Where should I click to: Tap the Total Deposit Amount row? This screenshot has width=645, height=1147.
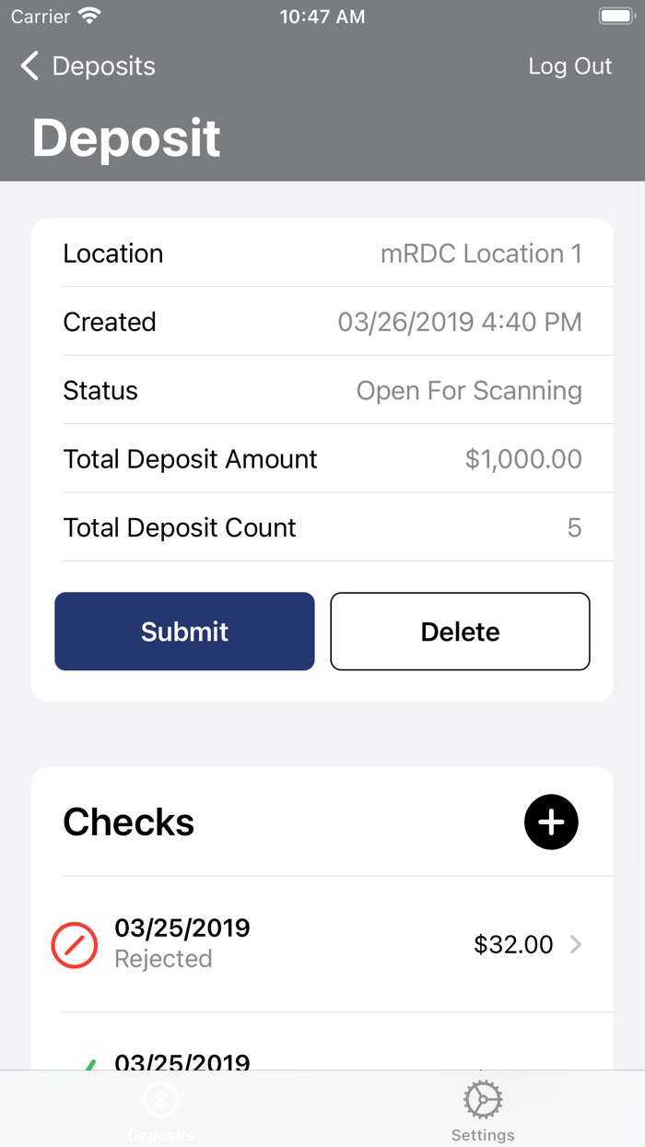(322, 458)
